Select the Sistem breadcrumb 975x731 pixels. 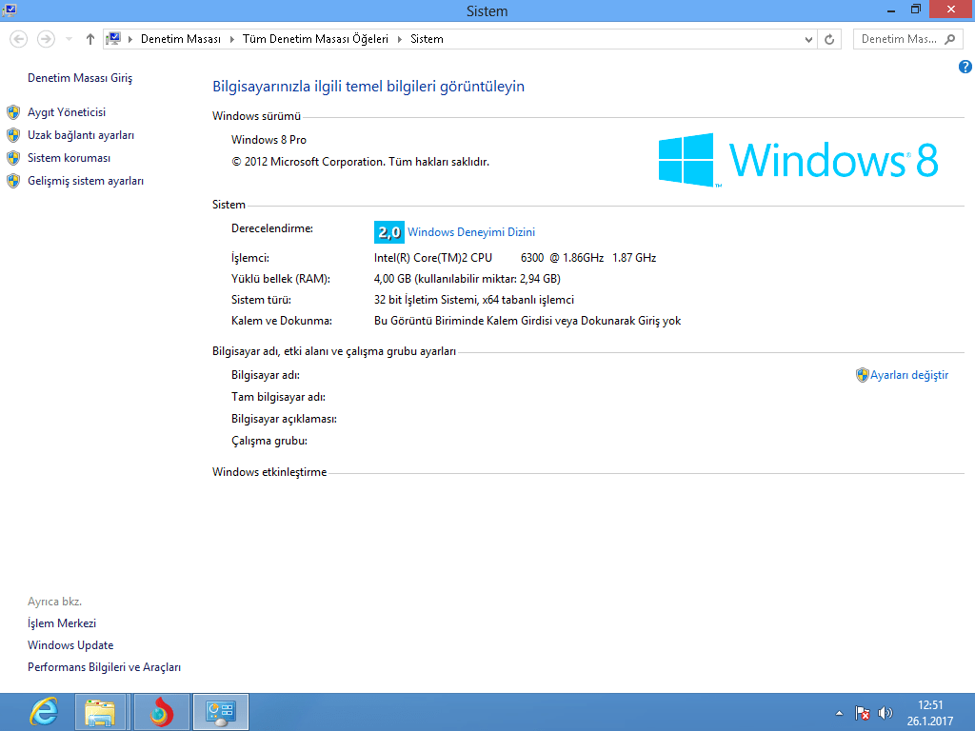pyautogui.click(x=427, y=39)
